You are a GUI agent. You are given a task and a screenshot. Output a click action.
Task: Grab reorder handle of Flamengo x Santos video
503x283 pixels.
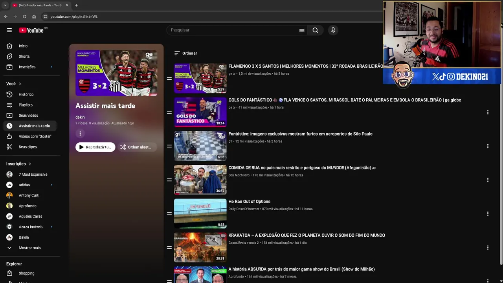169,79
